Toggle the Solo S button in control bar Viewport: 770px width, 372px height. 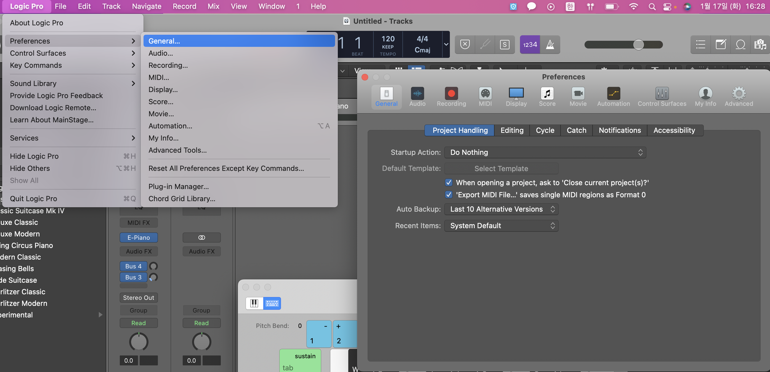504,45
